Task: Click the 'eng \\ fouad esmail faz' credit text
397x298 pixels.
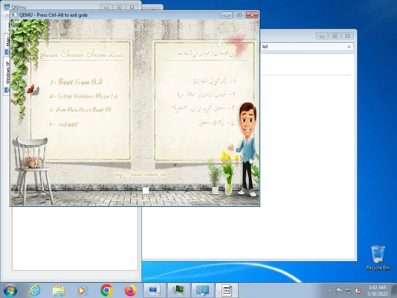Action: 140,175
